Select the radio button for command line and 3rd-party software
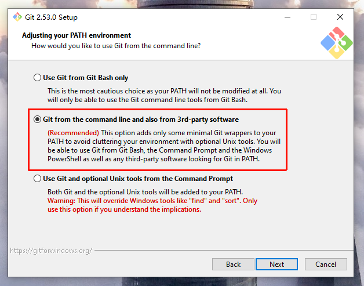Image resolution: width=364 pixels, height=286 pixels. click(x=38, y=120)
